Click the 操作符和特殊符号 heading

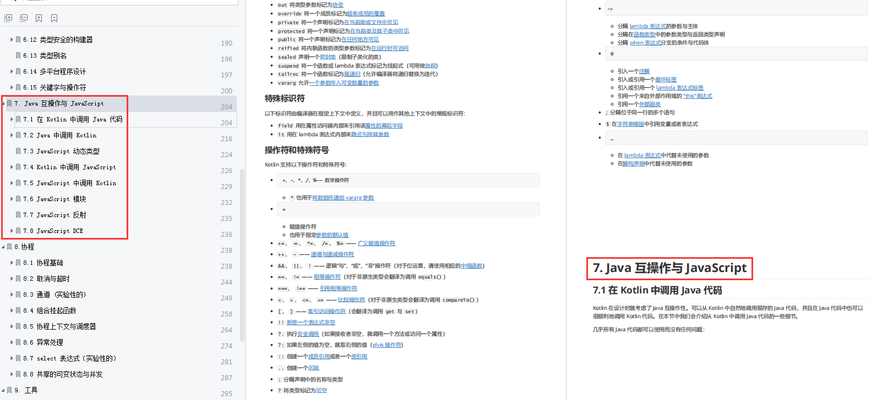[x=297, y=150]
